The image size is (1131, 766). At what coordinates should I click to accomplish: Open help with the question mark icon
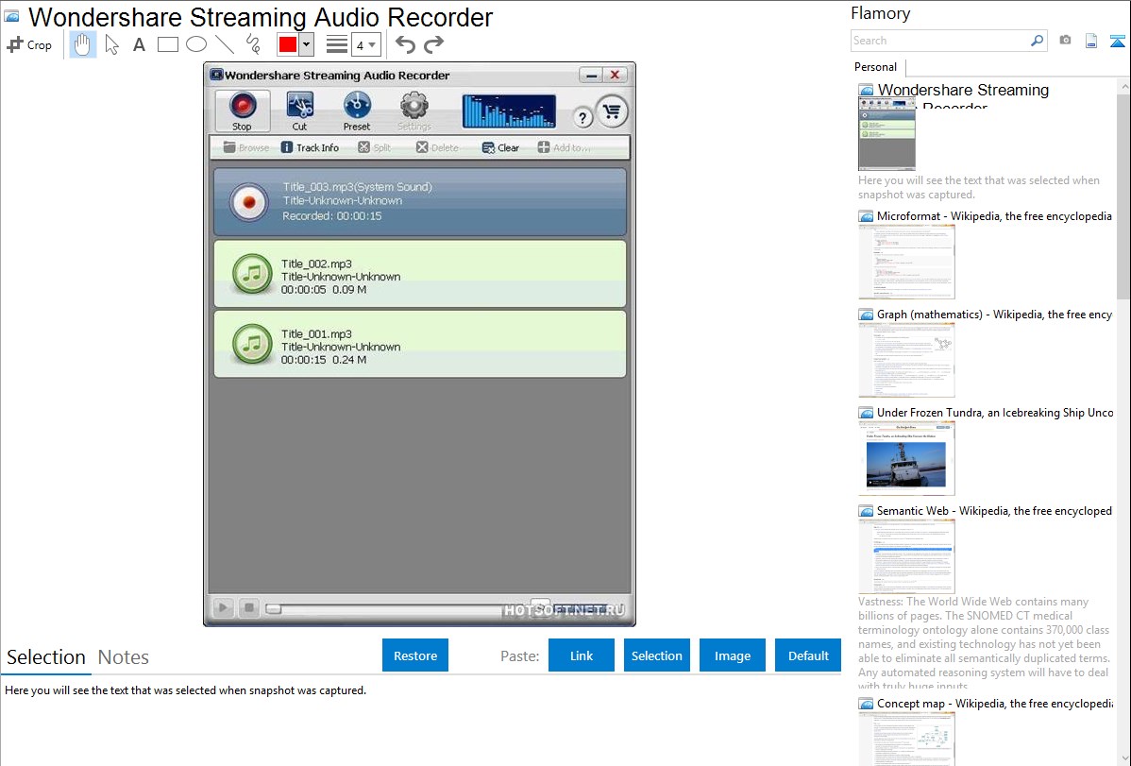[582, 116]
